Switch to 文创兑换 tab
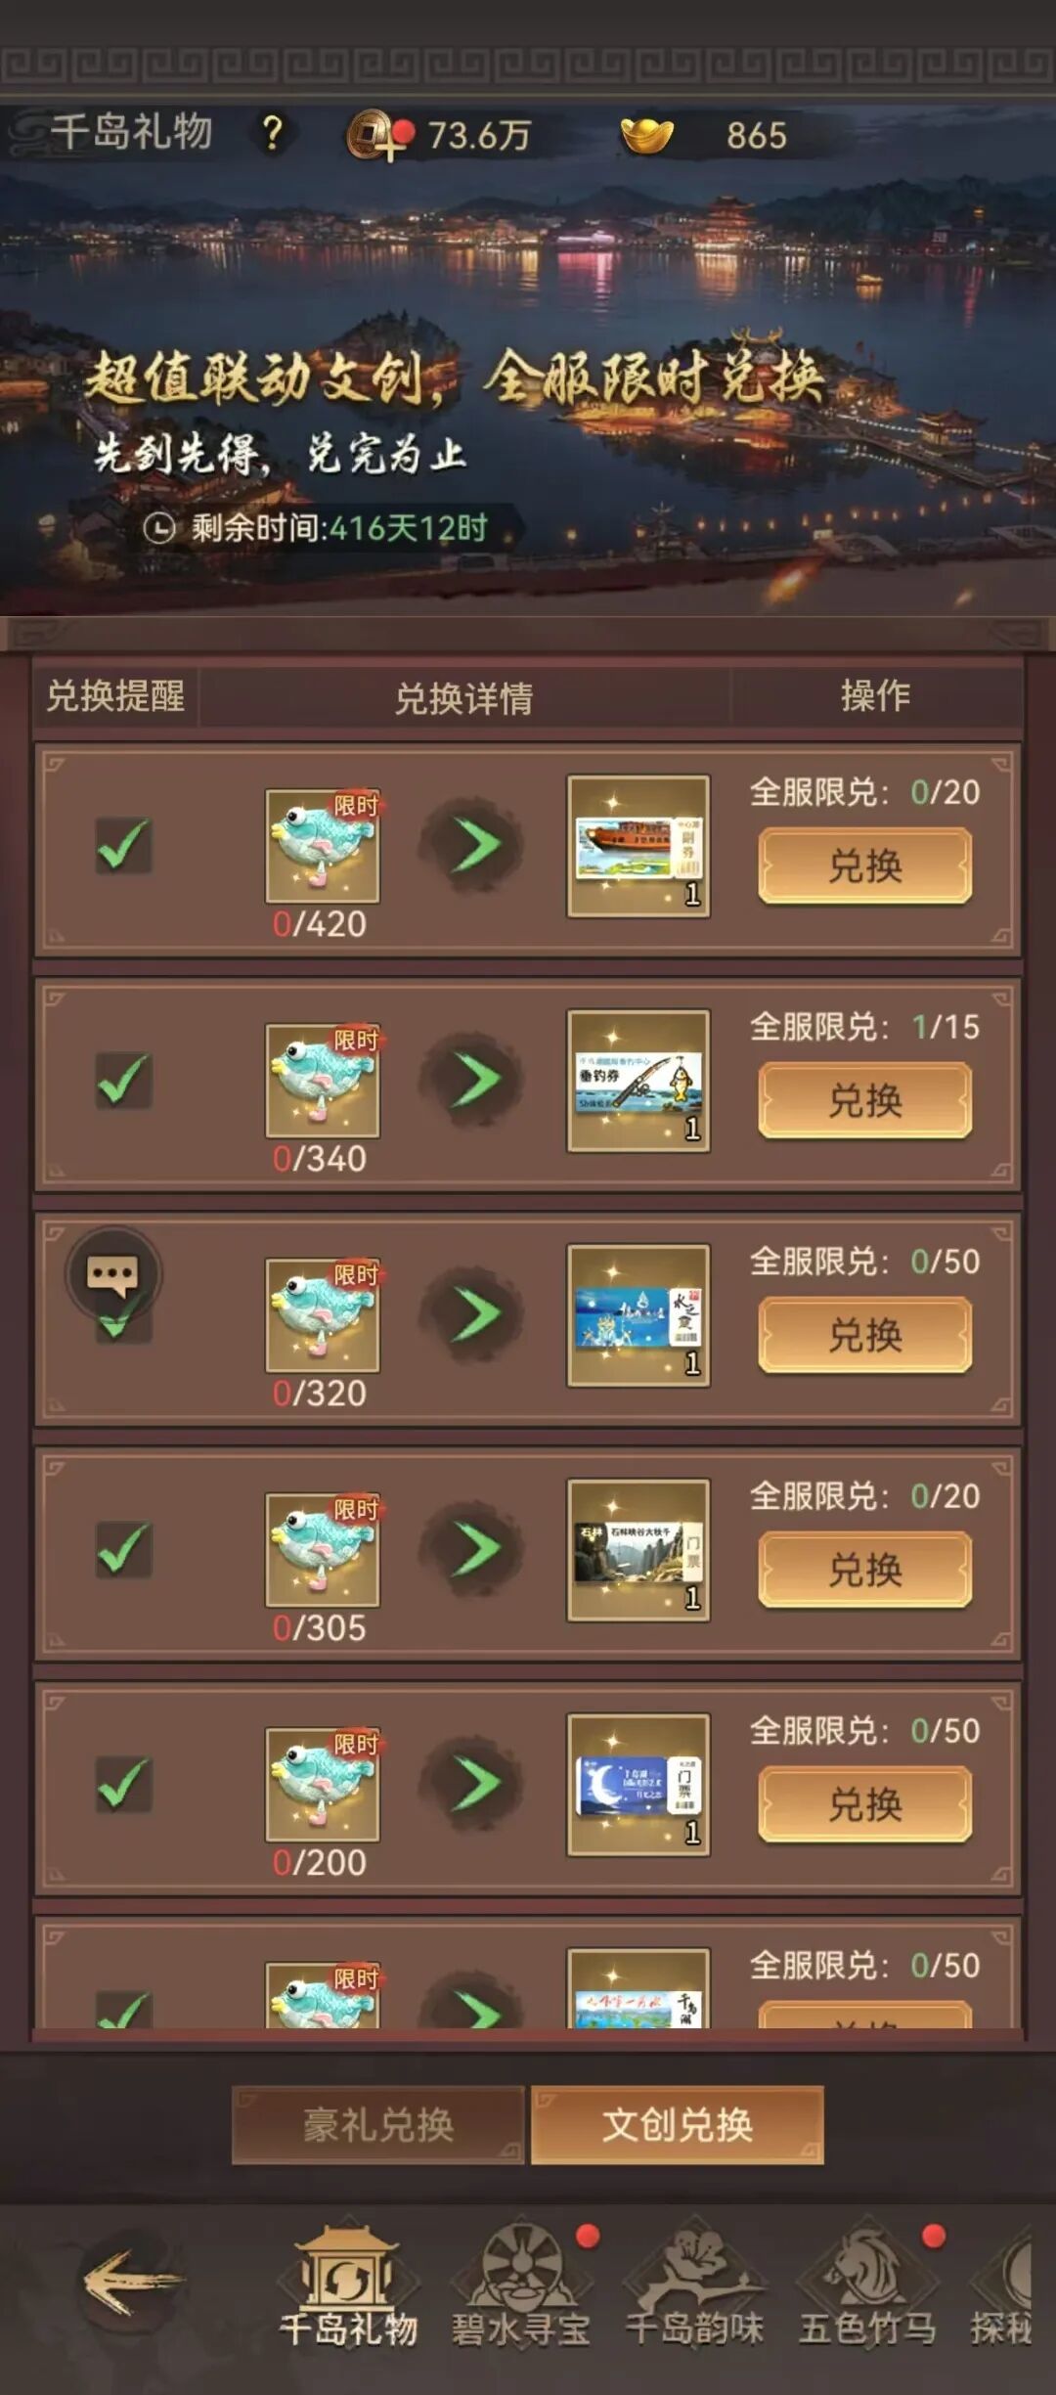Image resolution: width=1056 pixels, height=2395 pixels. point(677,2125)
